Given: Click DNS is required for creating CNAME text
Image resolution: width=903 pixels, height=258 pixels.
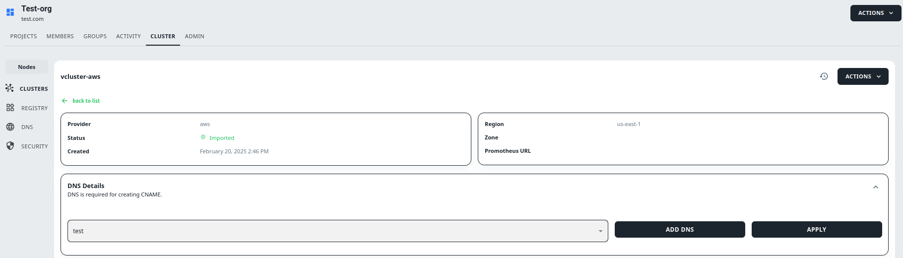Looking at the screenshot, I should [115, 194].
